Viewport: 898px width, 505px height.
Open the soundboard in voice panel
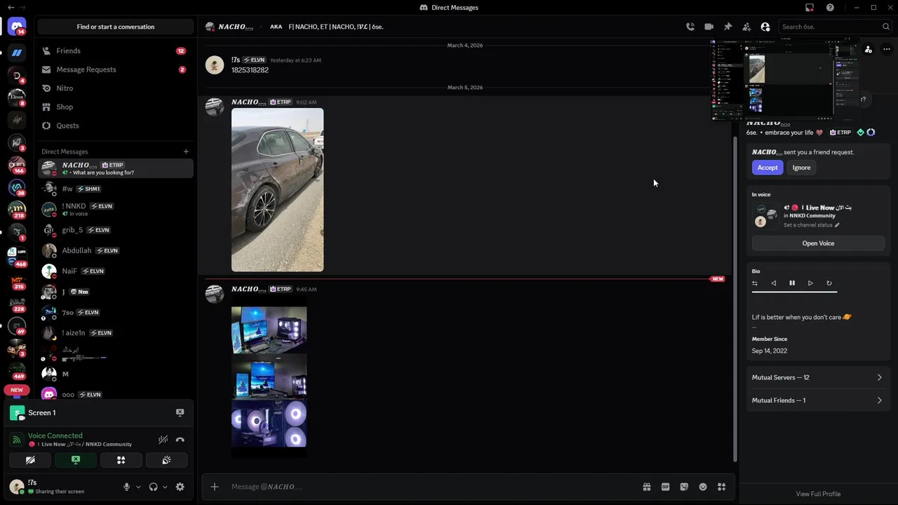166,460
